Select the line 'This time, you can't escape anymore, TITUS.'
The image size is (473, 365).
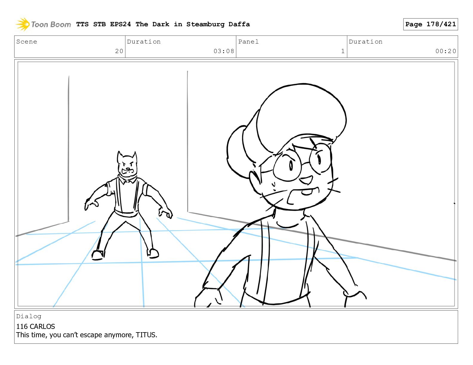[x=87, y=335]
